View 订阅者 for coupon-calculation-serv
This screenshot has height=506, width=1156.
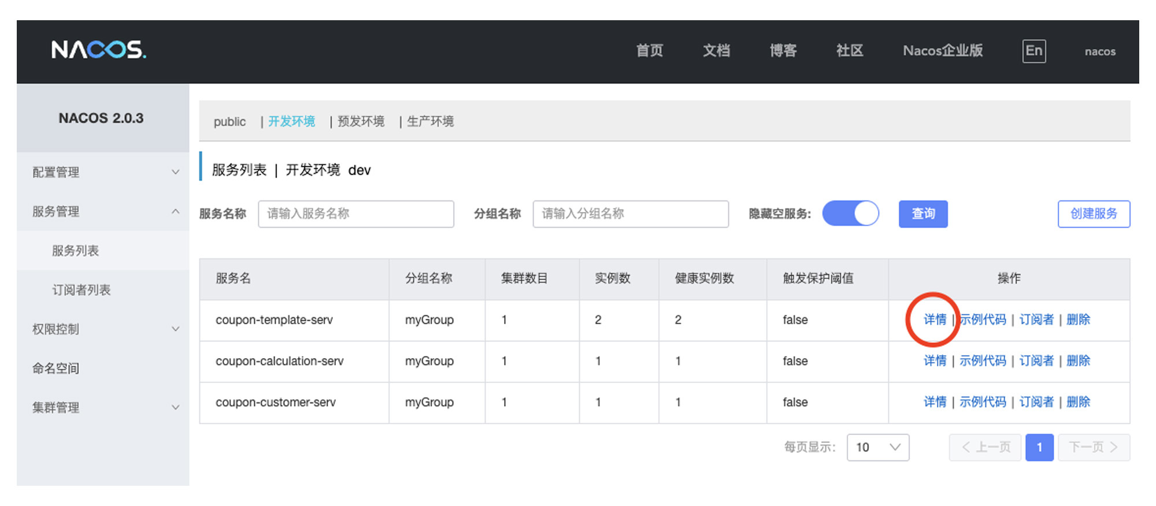tap(1036, 361)
